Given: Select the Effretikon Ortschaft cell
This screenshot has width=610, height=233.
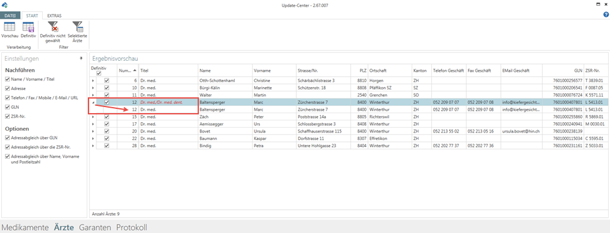Looking at the screenshot, I should point(390,139).
